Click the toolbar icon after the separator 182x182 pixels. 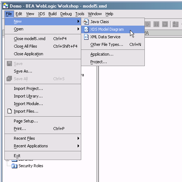click(x=175, y=24)
